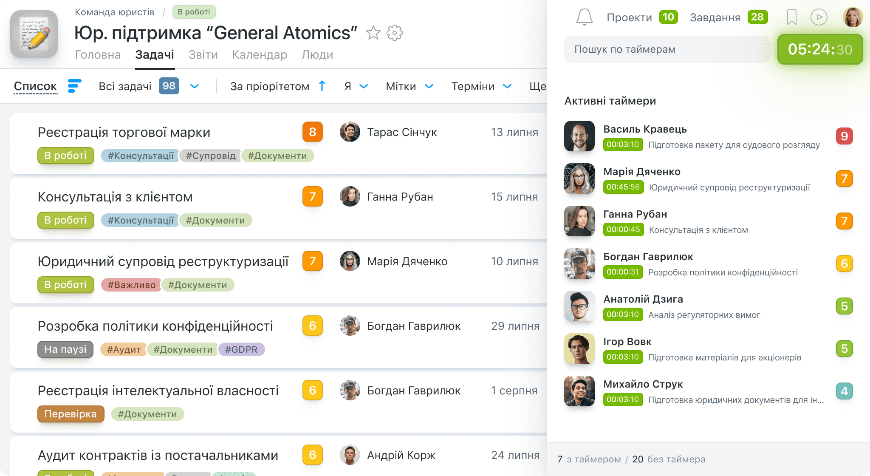Screen dimensions: 870x476
Task: Click Анатолій Дзига timer avatar
Action: coord(579,306)
